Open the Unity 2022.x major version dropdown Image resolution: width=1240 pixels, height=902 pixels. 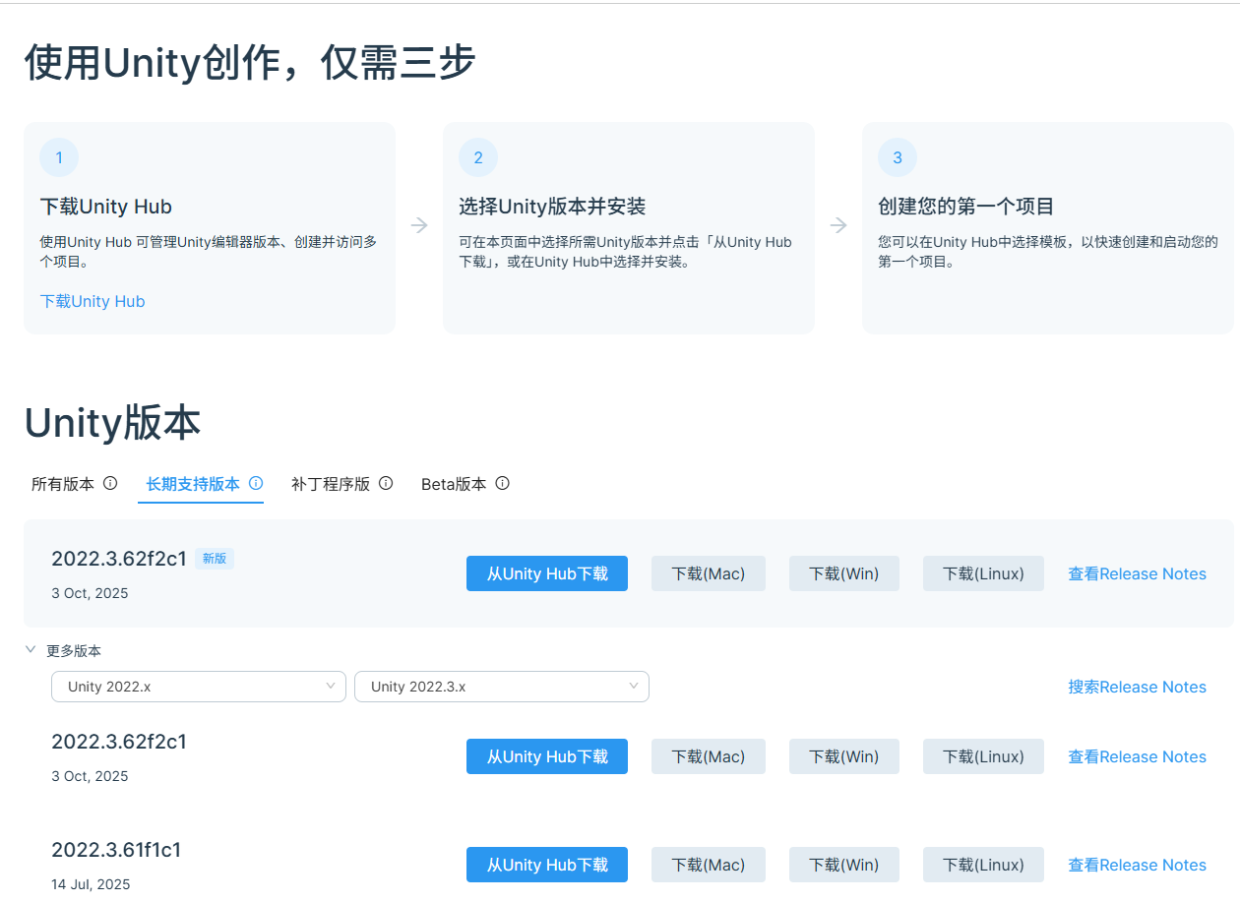point(198,686)
